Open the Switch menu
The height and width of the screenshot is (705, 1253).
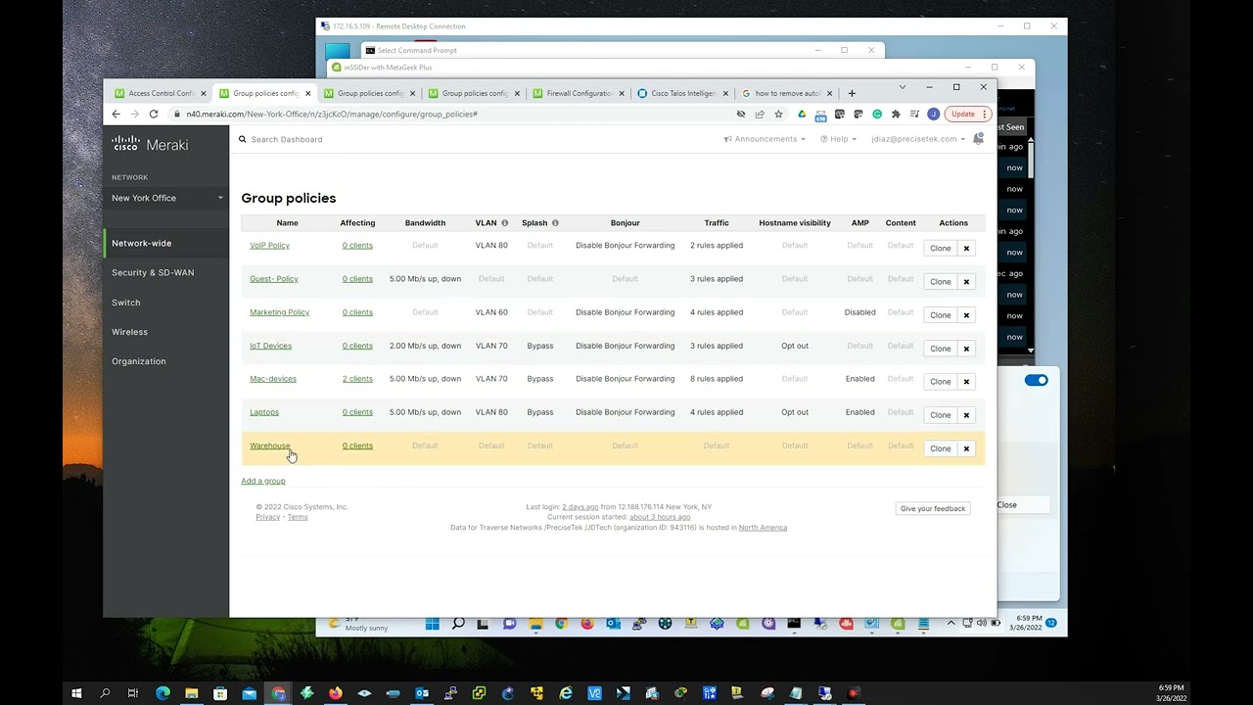coord(126,303)
